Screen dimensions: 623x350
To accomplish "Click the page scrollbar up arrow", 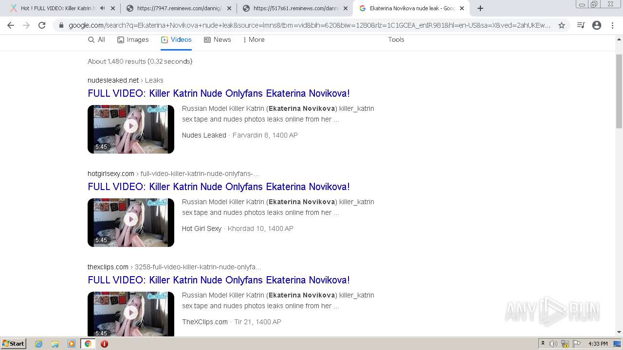I will pos(619,39).
